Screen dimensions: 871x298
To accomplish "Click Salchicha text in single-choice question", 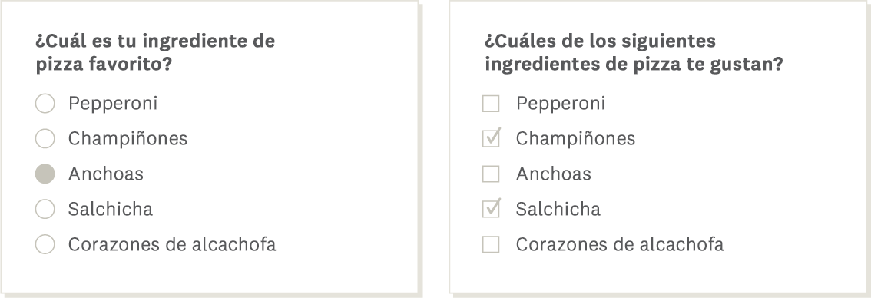I will (x=111, y=209).
